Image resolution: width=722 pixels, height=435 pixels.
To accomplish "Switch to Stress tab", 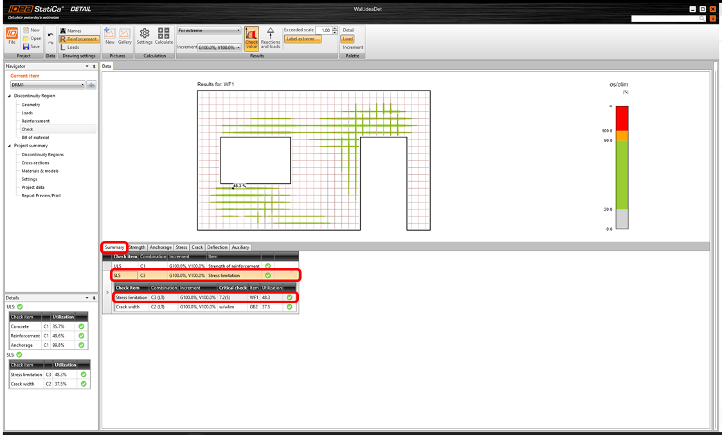I will 181,247.
